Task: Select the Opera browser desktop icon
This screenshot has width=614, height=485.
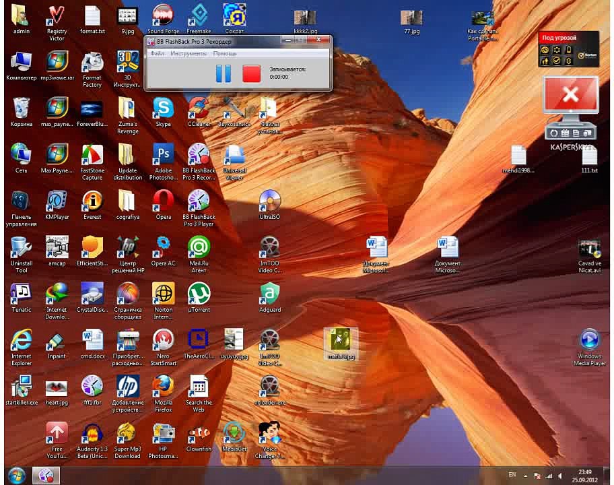Action: [164, 205]
